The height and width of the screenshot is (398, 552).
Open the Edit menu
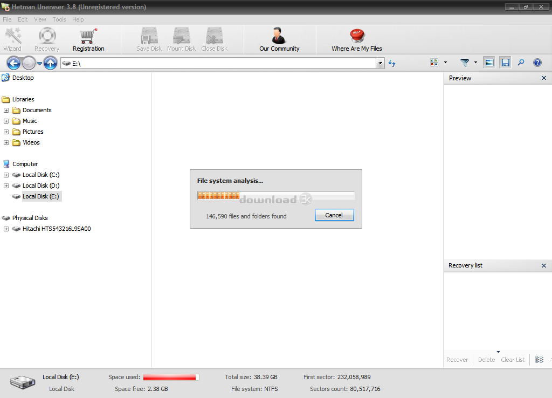click(x=23, y=19)
